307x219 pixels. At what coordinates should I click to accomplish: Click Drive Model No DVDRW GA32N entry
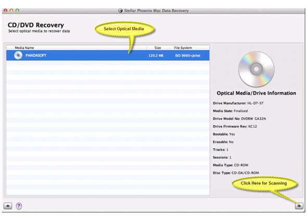239,119
